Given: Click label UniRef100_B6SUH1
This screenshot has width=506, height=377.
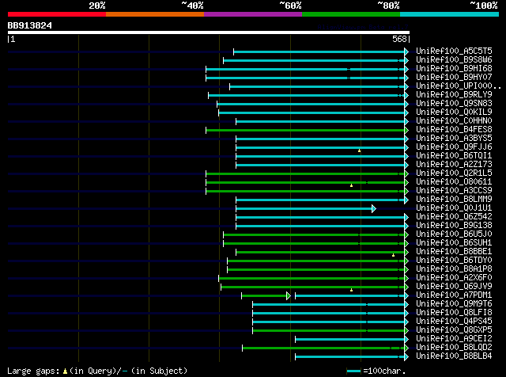Looking at the screenshot, I should [454, 243].
